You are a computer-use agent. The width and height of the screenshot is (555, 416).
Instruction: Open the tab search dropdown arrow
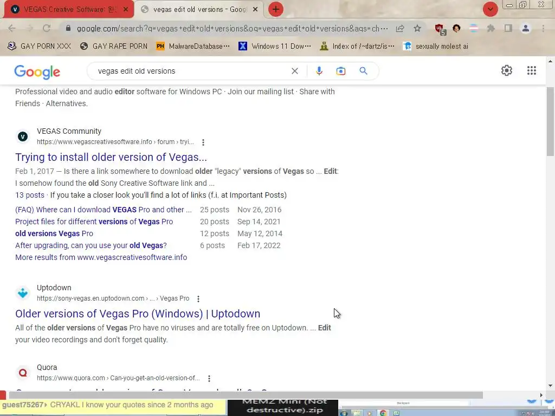pyautogui.click(x=490, y=9)
